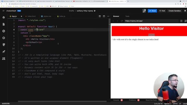
Task: Toggle the preview move/inspect icon beside URL
Action: click(181, 21)
